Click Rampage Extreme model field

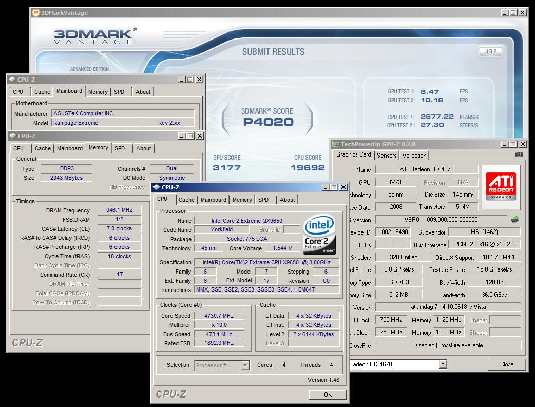coord(97,123)
